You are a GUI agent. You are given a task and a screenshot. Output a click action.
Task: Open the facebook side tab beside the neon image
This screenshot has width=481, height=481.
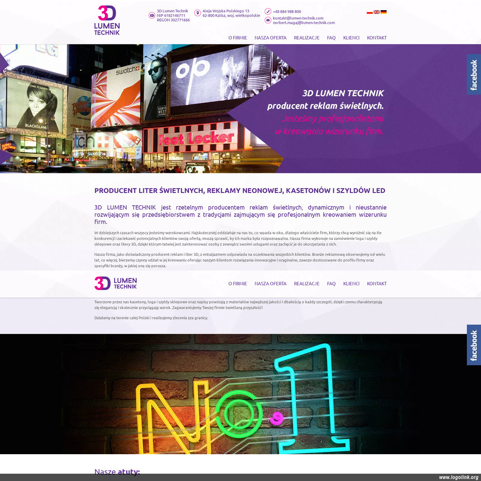tap(474, 345)
